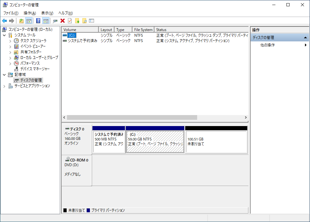Click the folder with green up arrow icon
The image size is (310, 222).
point(77,21)
